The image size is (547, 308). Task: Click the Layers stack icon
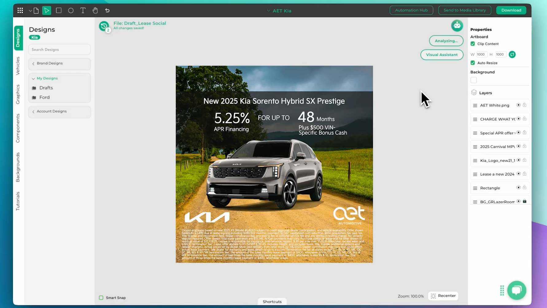tap(474, 92)
